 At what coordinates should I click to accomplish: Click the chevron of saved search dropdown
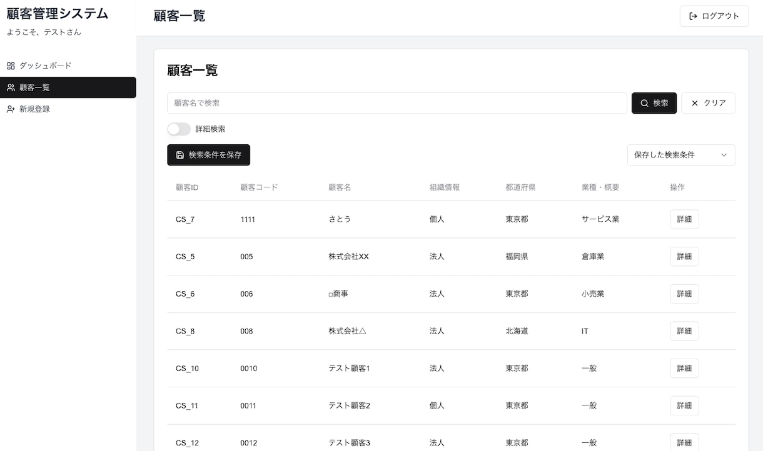(724, 155)
